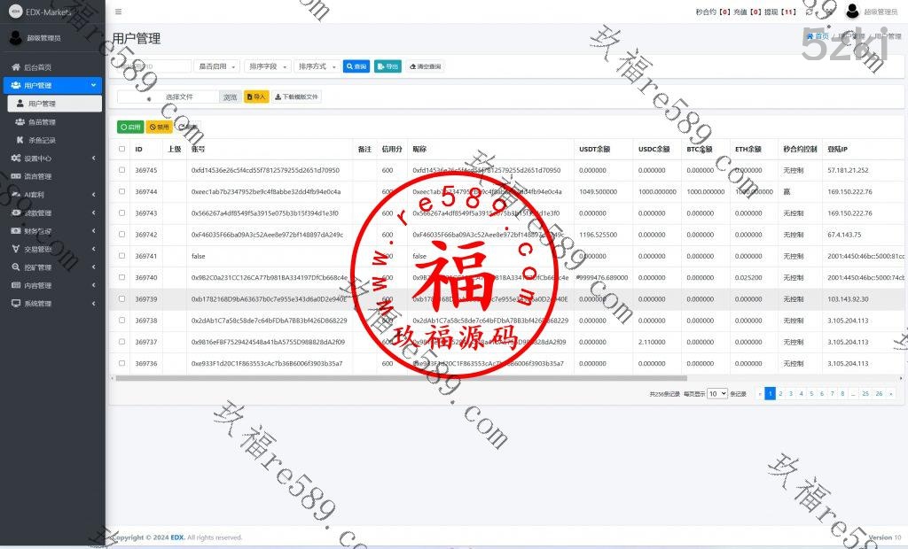Click the super admin avatar at top right
908x549 pixels.
[x=852, y=12]
